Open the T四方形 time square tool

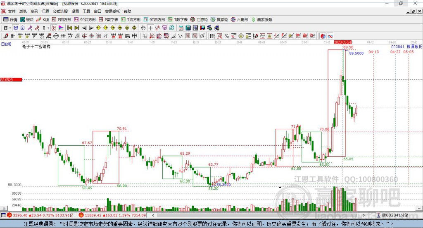coord(131,20)
